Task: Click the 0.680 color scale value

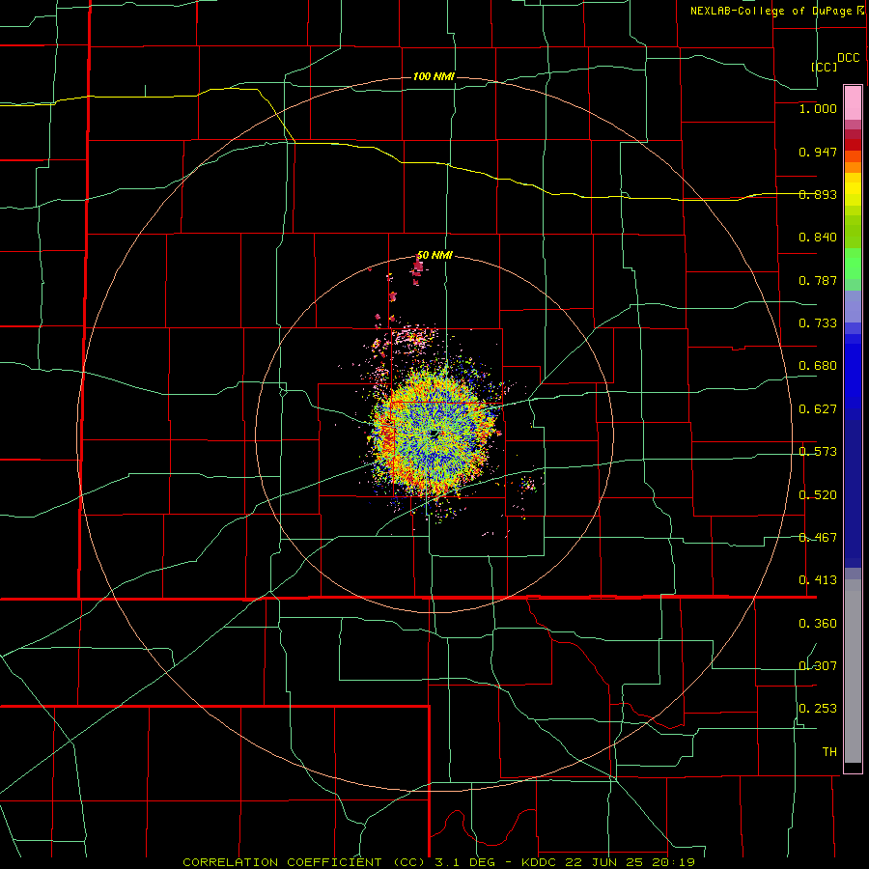Action: point(818,366)
